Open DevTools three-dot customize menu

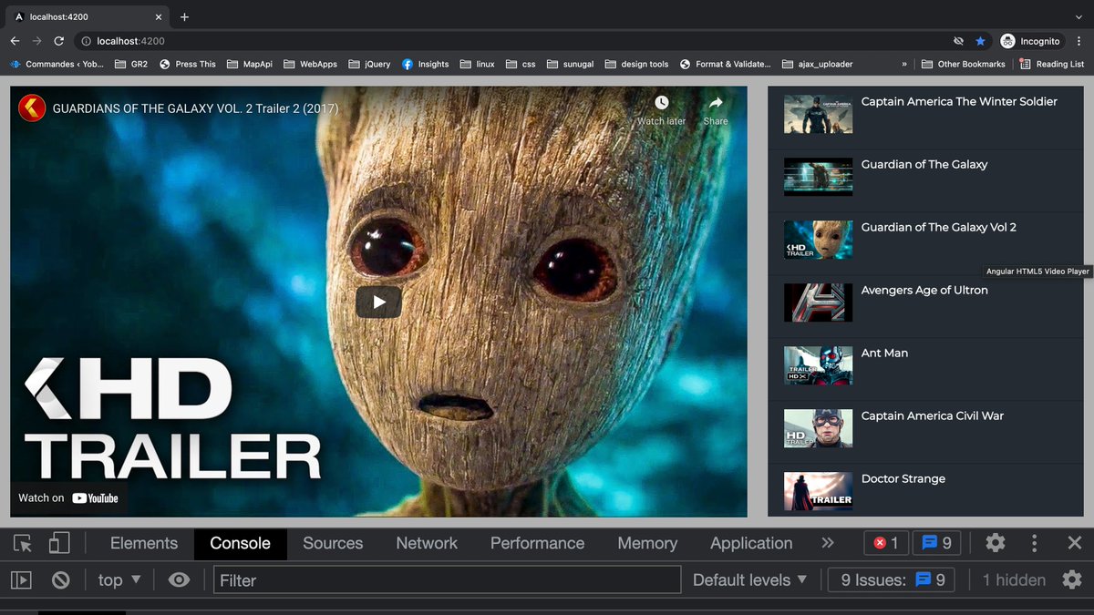[1034, 543]
